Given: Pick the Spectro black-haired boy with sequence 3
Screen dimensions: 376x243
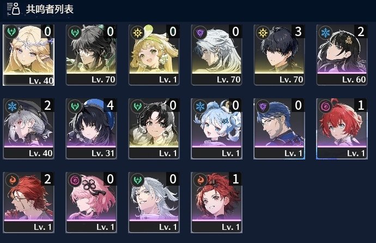Looking at the screenshot, I should pyautogui.click(x=279, y=55).
